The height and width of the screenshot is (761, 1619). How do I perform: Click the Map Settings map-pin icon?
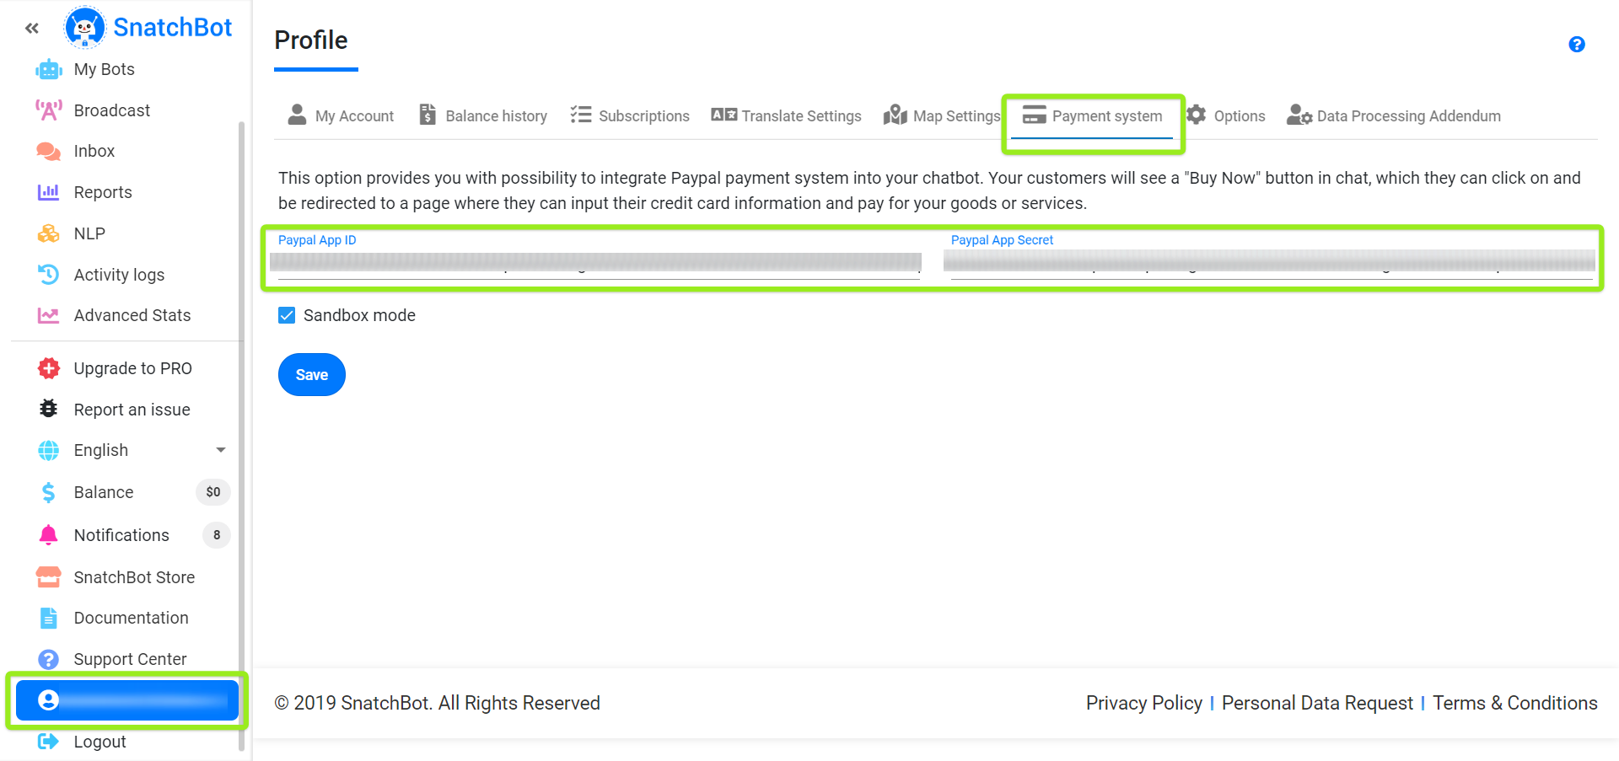[x=895, y=115]
